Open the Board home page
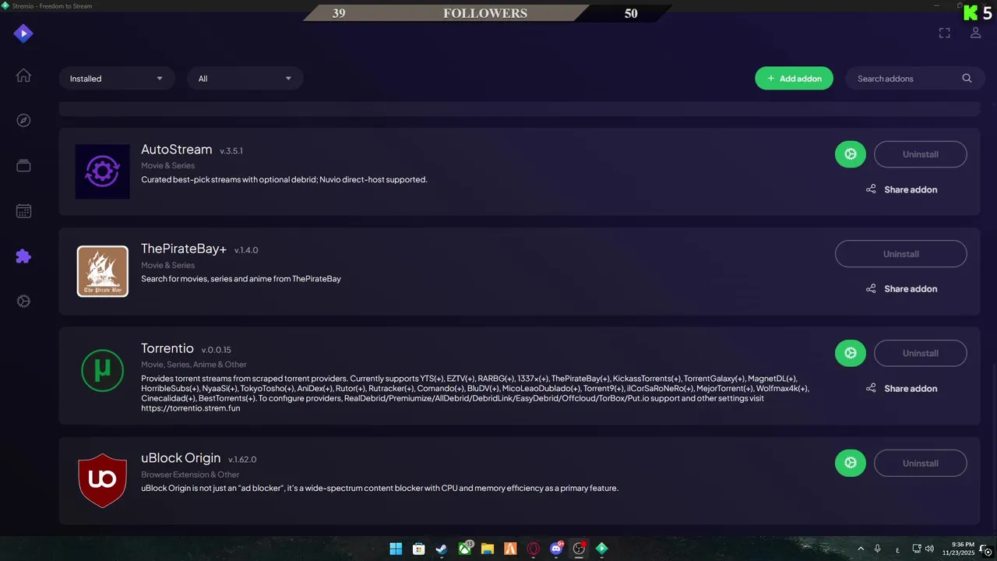This screenshot has width=997, height=561. (x=23, y=76)
